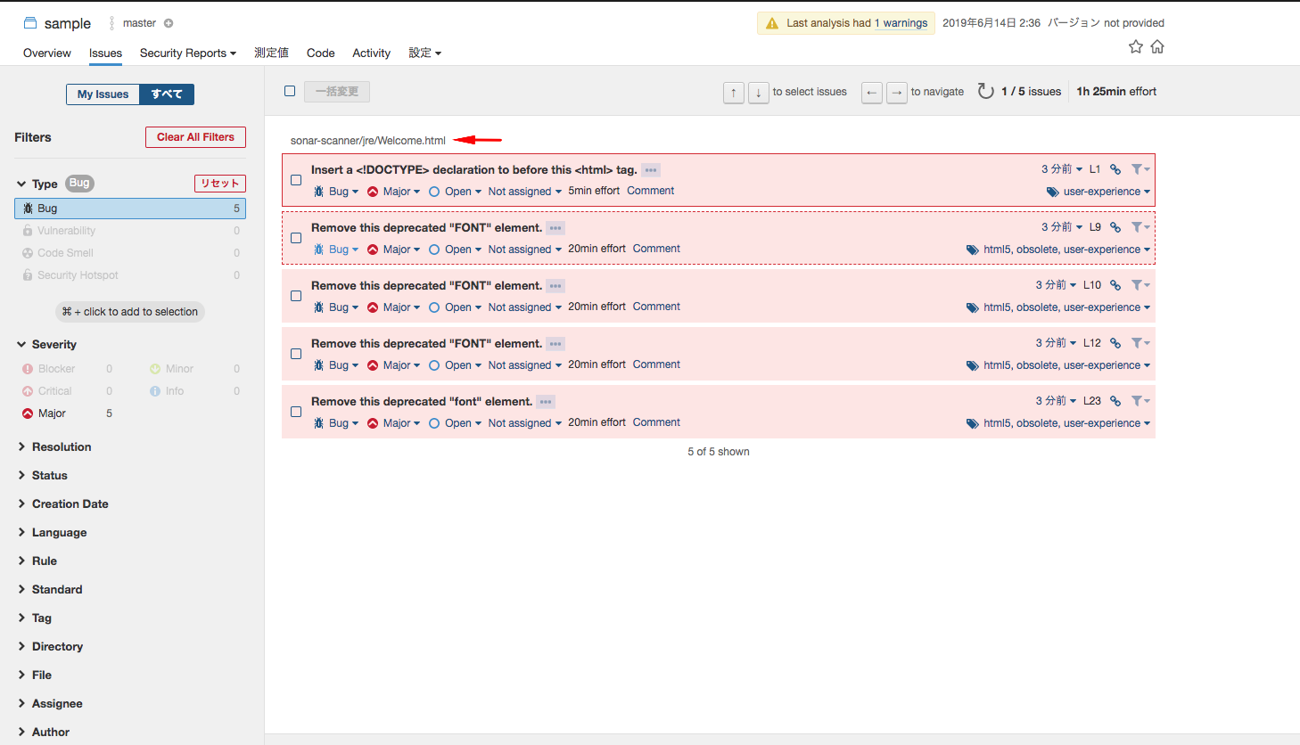Image resolution: width=1300 pixels, height=745 pixels.
Task: Check the checkbox for the L12 FONT issue
Action: (x=296, y=354)
